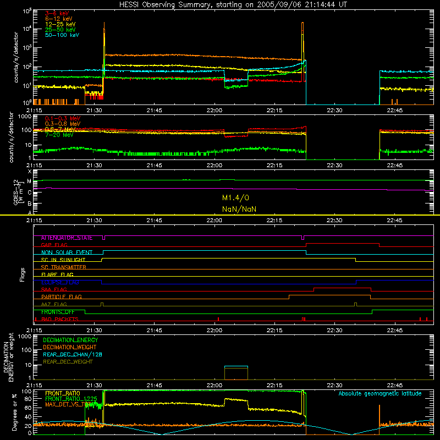Click the Absolute geomagnetic latitude label

click(x=380, y=394)
